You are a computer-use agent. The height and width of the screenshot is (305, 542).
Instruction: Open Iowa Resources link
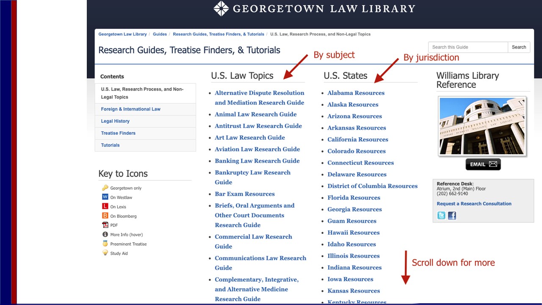pyautogui.click(x=350, y=279)
